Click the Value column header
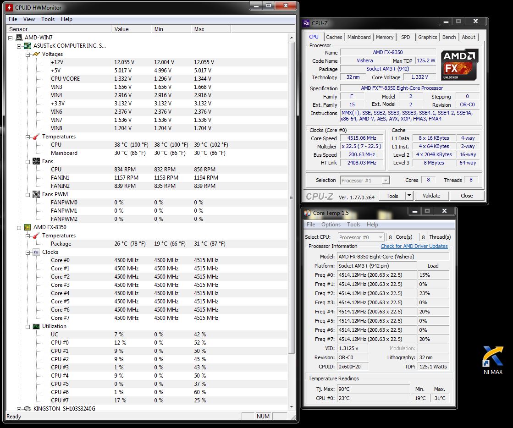The image size is (513, 428). [x=131, y=29]
